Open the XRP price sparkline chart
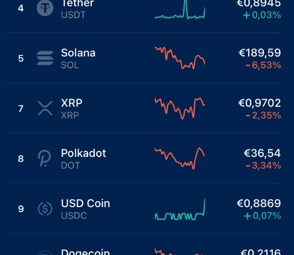 tap(180, 108)
